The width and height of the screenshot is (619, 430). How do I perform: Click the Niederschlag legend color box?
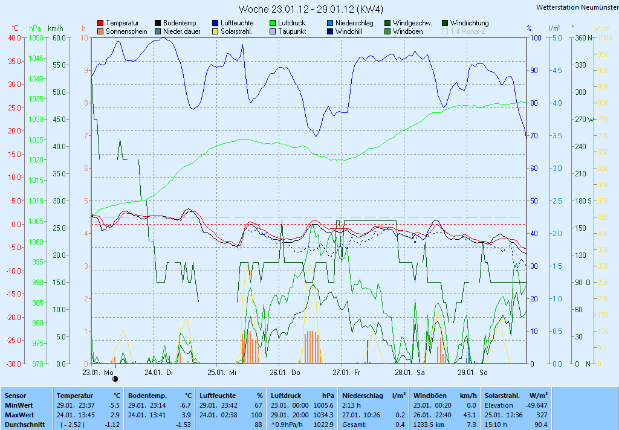point(330,24)
